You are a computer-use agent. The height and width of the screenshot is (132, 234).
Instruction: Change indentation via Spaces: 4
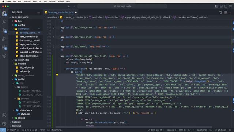[171, 130]
